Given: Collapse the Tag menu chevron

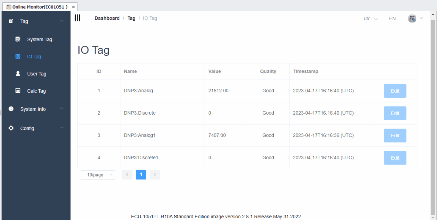Looking at the screenshot, I should pyautogui.click(x=62, y=21).
